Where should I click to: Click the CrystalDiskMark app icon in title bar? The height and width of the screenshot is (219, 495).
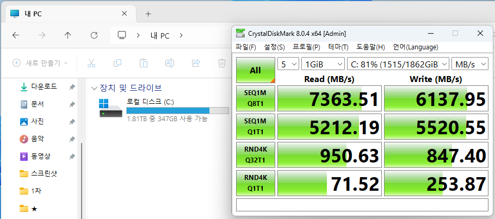click(240, 33)
